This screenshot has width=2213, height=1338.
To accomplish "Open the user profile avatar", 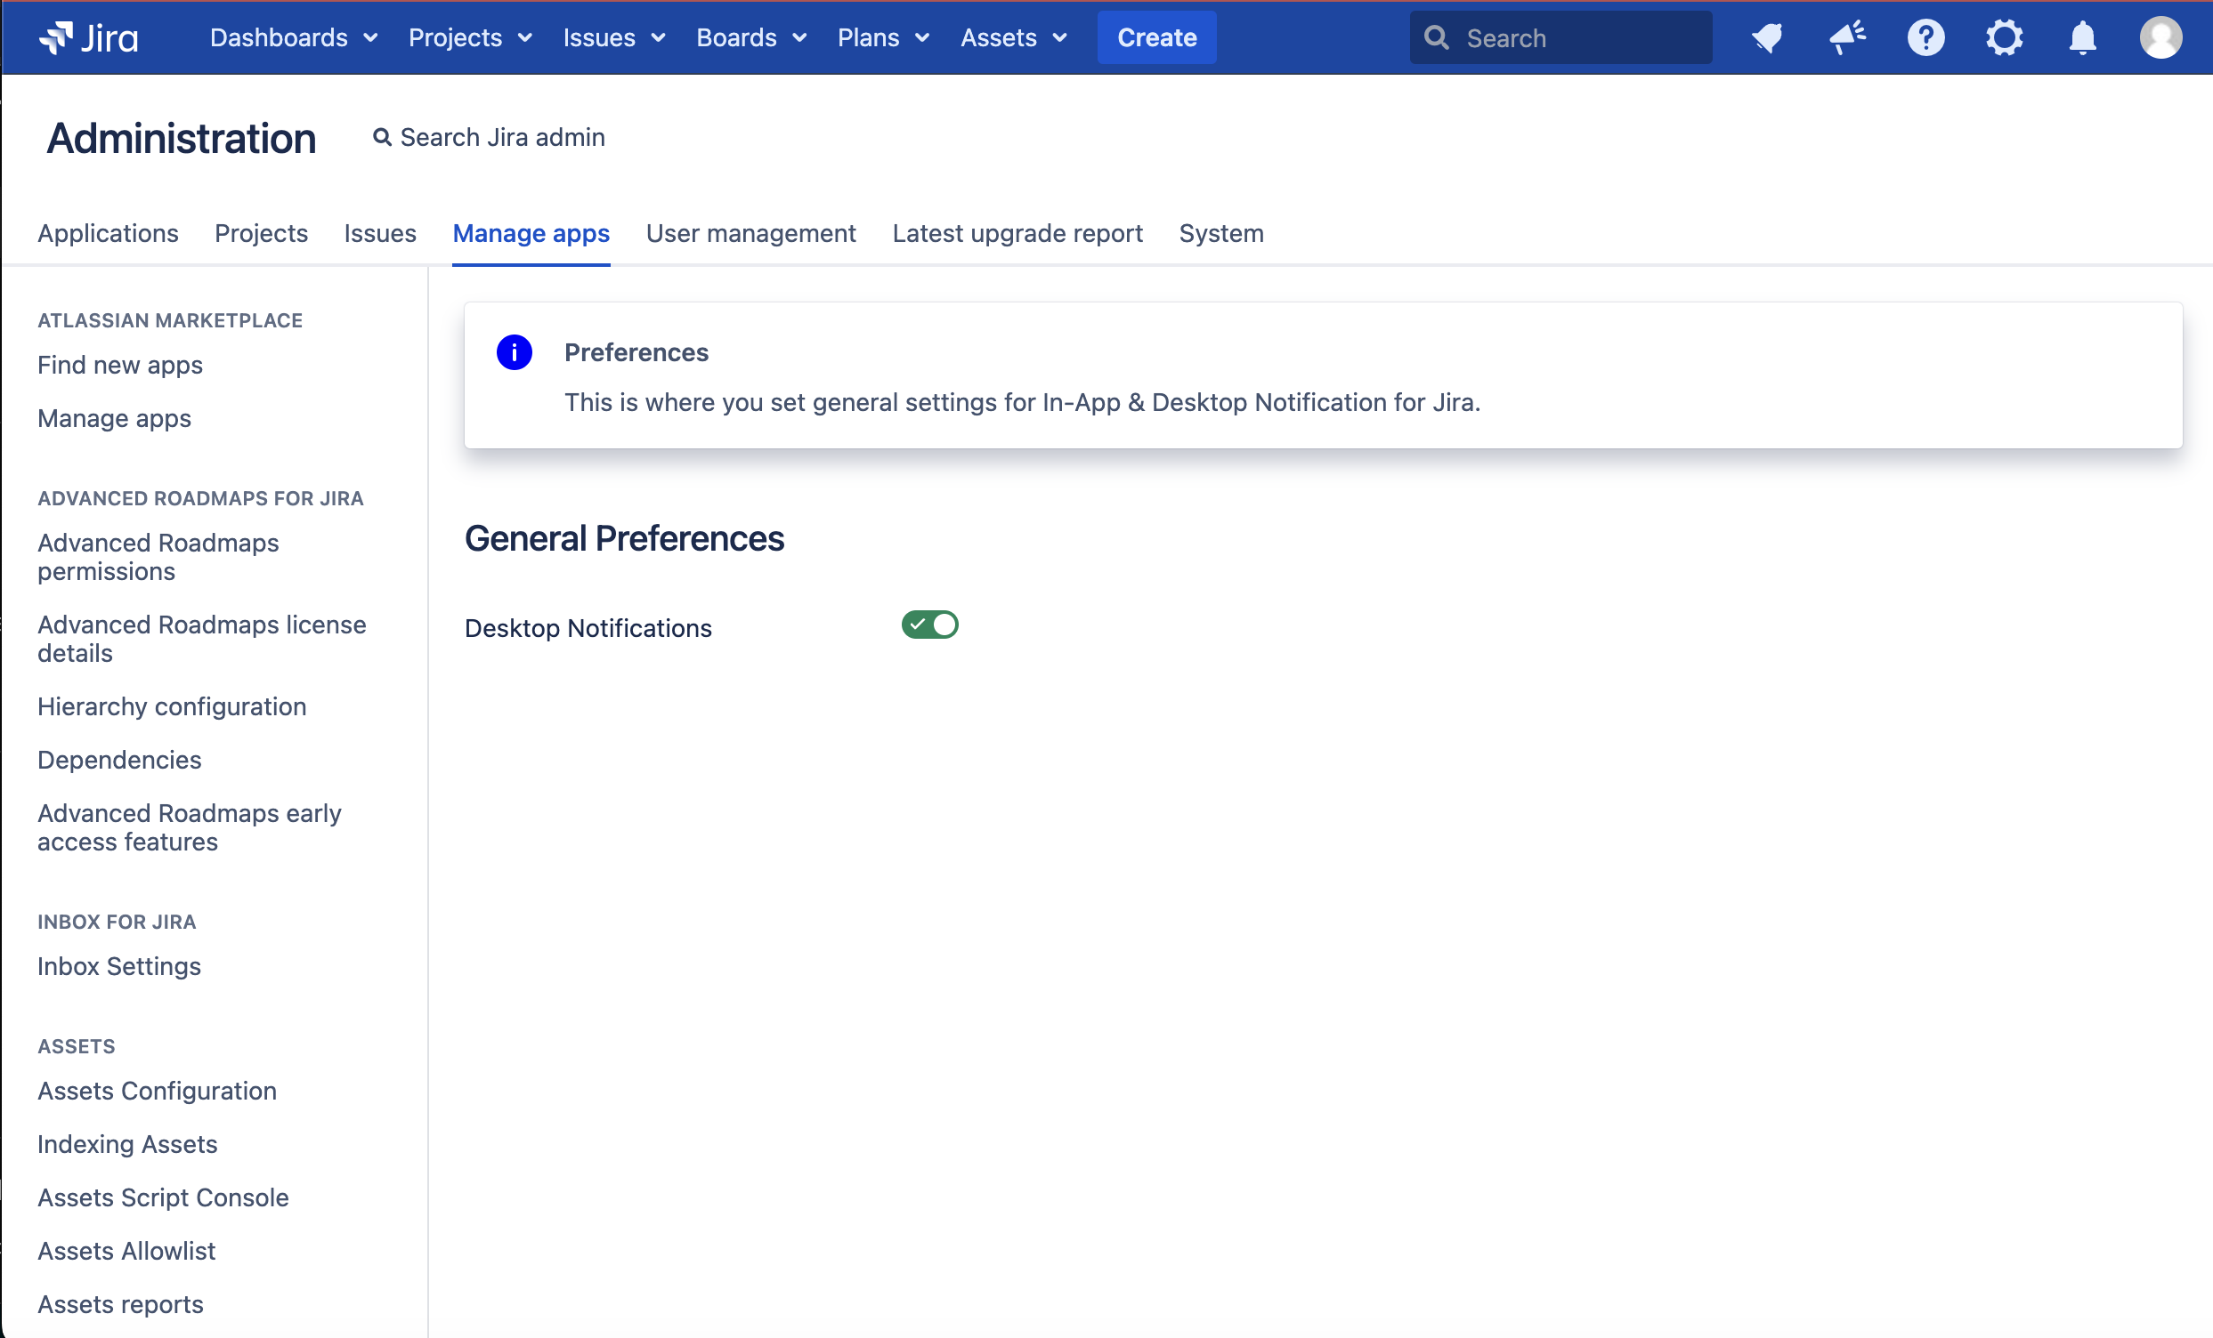I will click(2160, 37).
